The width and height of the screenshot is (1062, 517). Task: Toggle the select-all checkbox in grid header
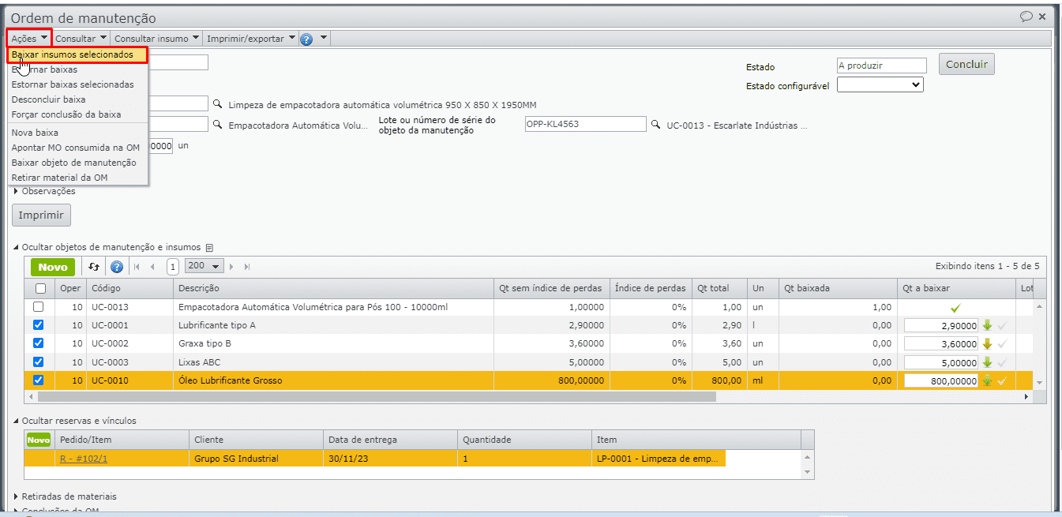40,288
